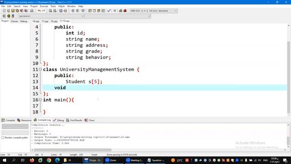Switch to the 16.cpp editor tab
The image size is (291, 164).
[x=36, y=21]
